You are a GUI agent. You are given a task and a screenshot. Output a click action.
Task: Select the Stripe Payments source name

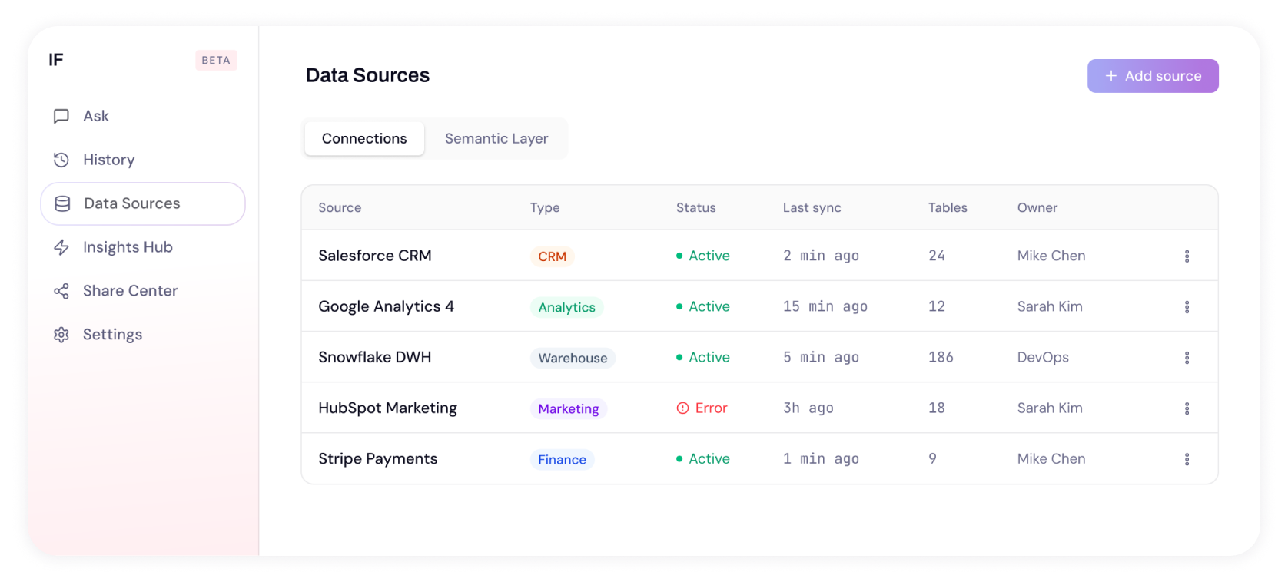click(x=378, y=458)
